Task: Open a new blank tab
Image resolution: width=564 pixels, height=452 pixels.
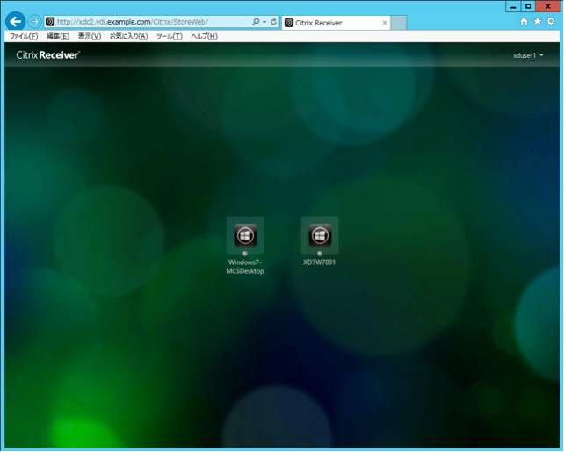Action: click(399, 23)
